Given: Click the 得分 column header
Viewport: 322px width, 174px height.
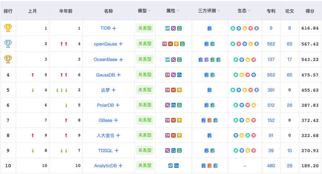Looking at the screenshot, I should [310, 11].
